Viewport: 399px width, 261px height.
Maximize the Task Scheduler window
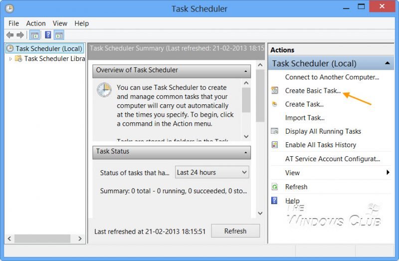pyautogui.click(x=361, y=6)
